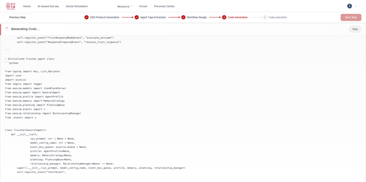Go to AI-based Survey
Image resolution: width=366 pixels, height=182 pixels.
[48, 6]
